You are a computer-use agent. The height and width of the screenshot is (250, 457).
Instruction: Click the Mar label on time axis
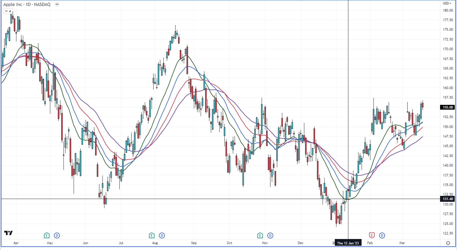click(x=402, y=243)
